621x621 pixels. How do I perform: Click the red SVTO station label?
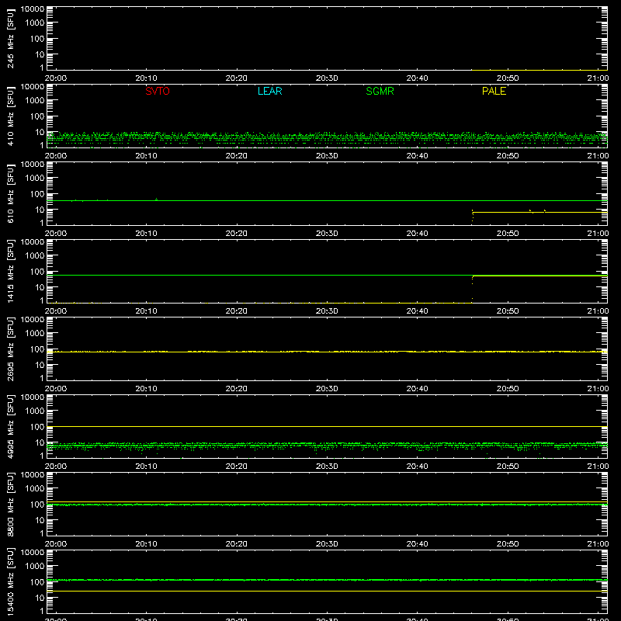[158, 91]
